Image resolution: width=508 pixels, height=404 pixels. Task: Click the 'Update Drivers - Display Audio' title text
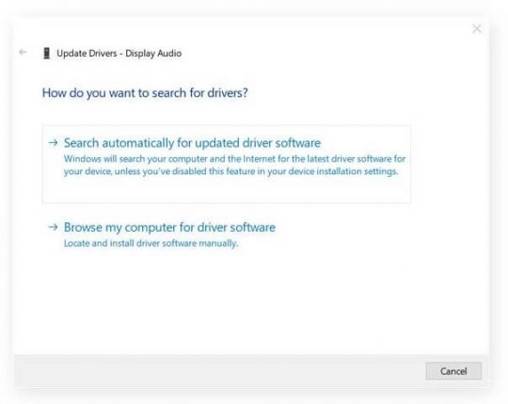pyautogui.click(x=119, y=54)
